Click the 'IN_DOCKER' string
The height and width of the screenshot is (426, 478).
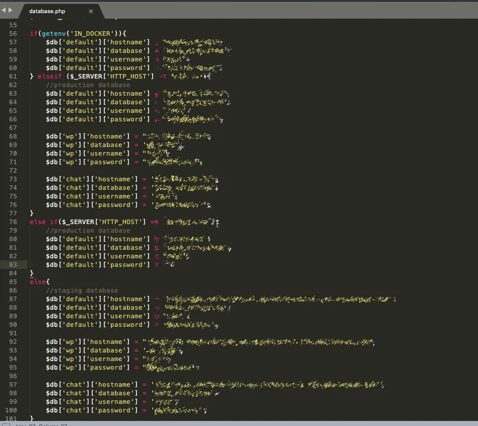pyautogui.click(x=92, y=34)
